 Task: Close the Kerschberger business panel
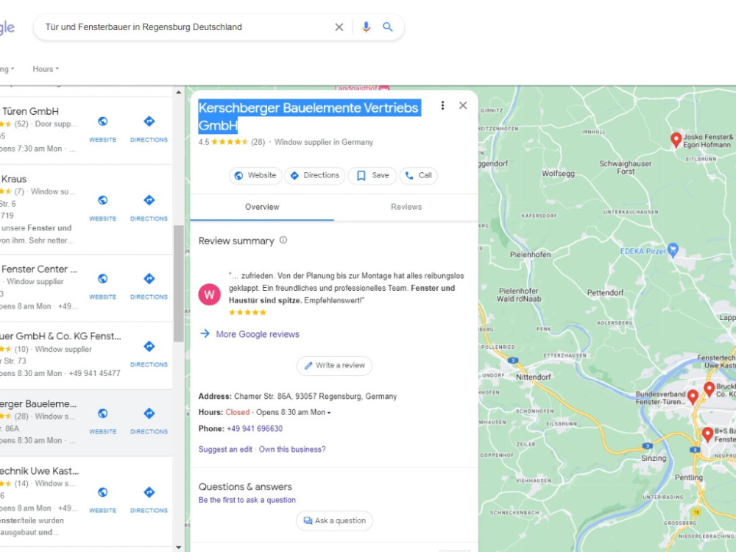tap(463, 105)
